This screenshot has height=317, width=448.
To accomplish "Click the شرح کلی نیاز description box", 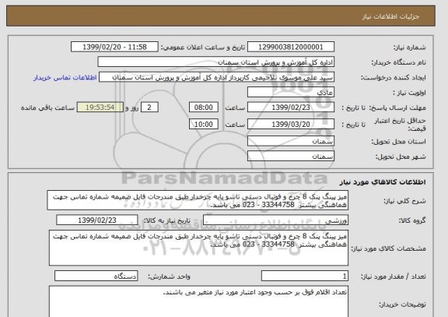I will point(198,200).
